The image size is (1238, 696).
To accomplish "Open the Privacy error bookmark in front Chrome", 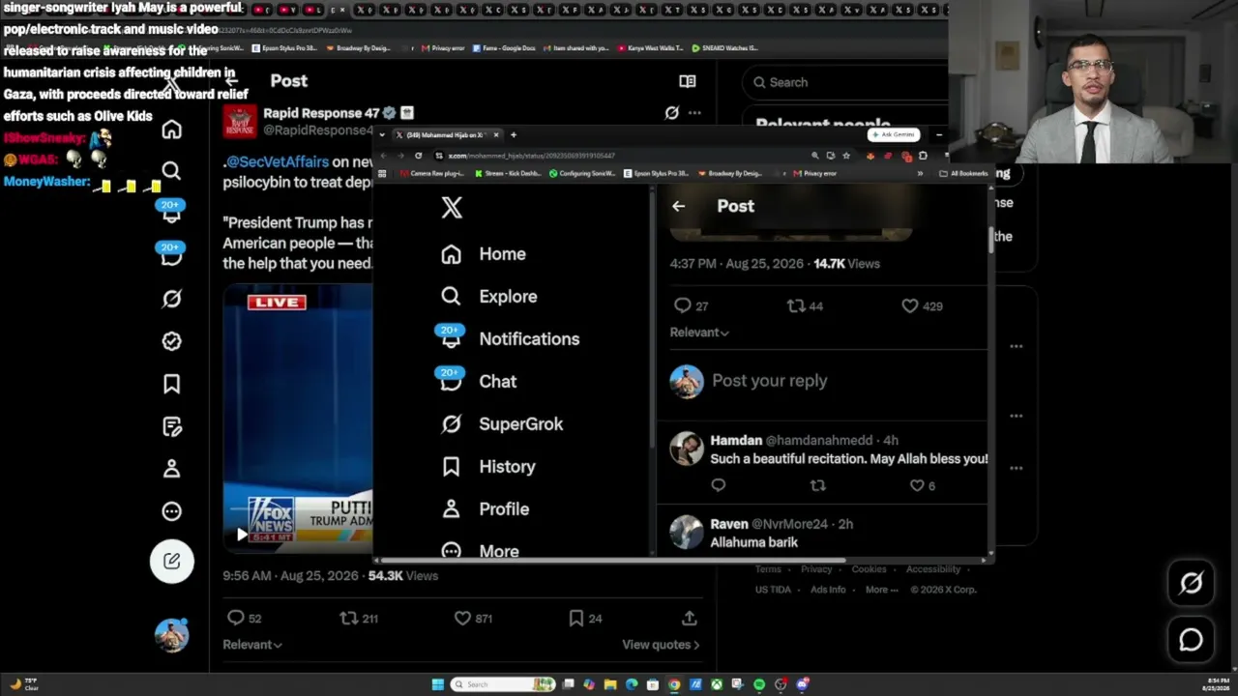I will (814, 174).
